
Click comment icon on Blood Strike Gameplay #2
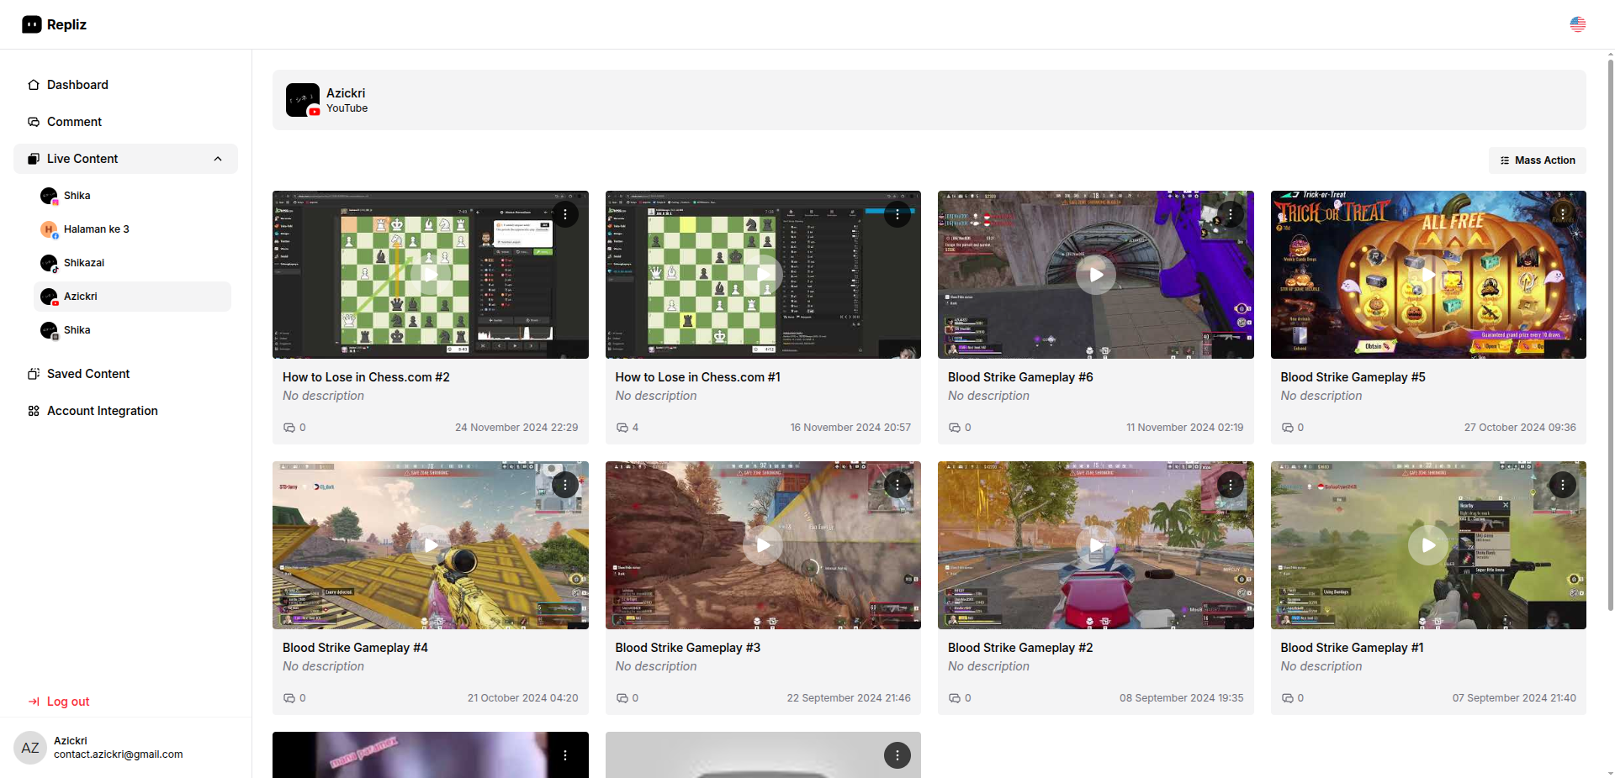tap(955, 698)
